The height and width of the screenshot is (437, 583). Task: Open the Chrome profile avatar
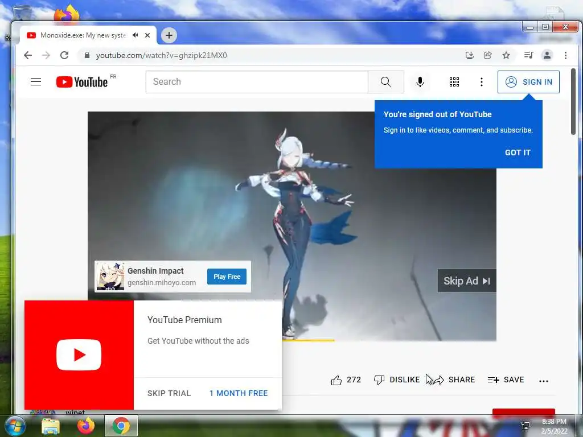click(547, 55)
